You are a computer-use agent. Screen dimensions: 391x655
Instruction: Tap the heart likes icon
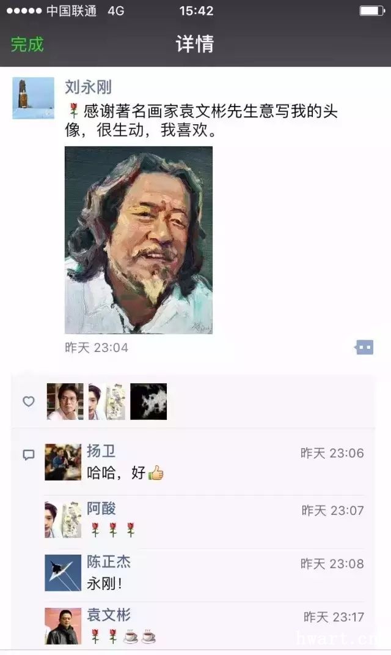click(x=28, y=402)
